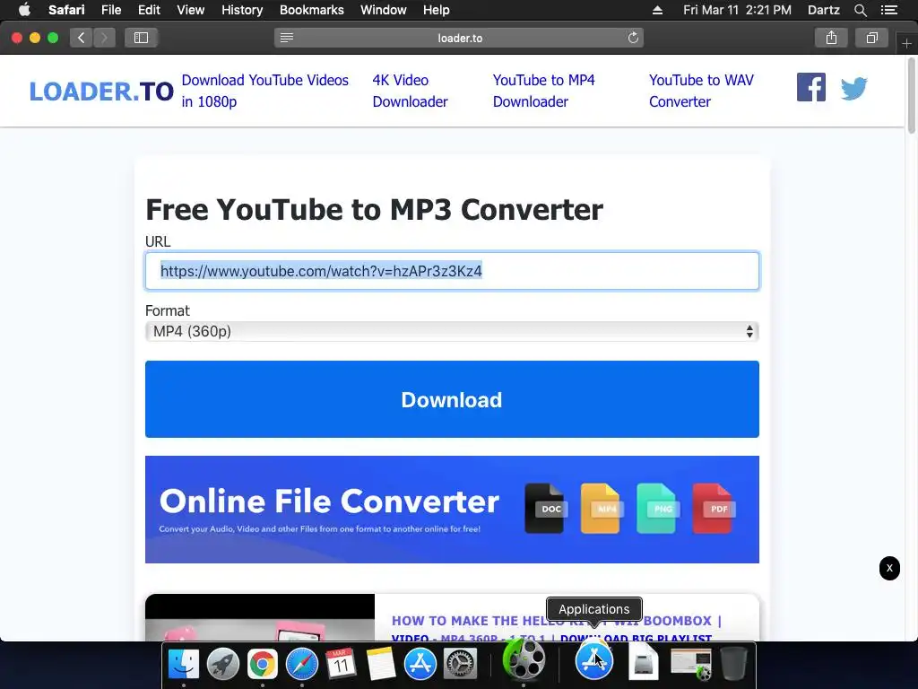Show all tabs overview button
918x689 pixels.
871,38
